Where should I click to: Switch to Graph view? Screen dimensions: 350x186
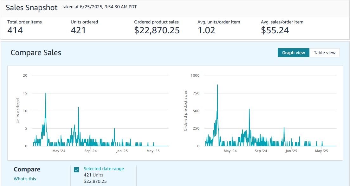[x=293, y=53]
